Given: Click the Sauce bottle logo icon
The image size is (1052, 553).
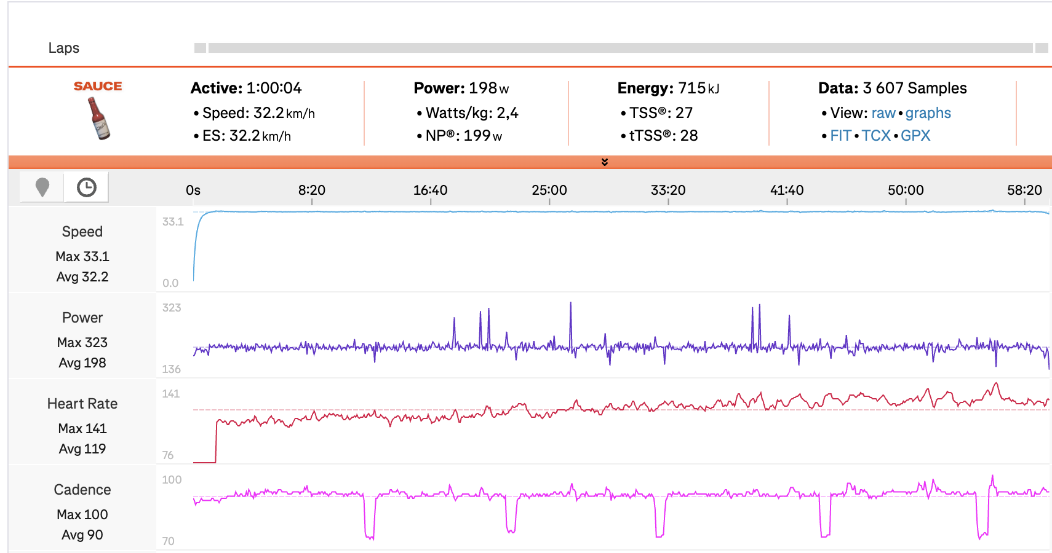Looking at the screenshot, I should [x=98, y=118].
